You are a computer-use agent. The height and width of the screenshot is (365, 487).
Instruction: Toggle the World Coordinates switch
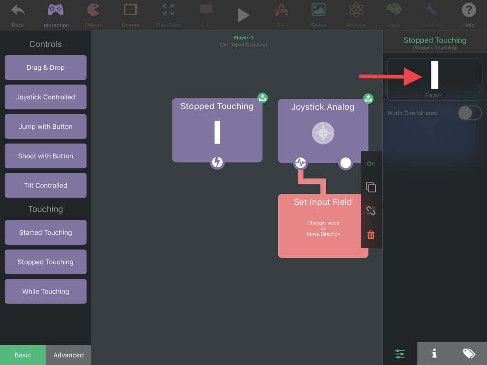tap(469, 113)
